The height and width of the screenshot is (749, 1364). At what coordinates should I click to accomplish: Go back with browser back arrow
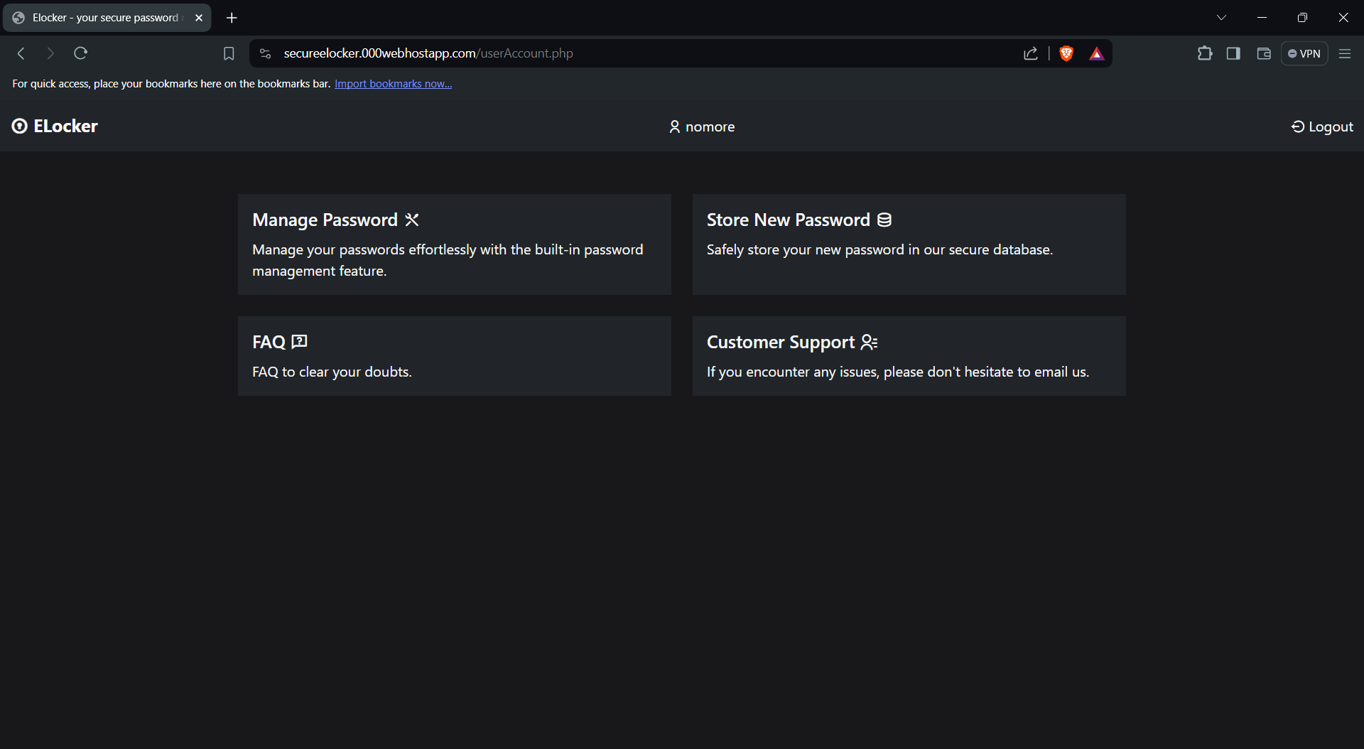click(21, 53)
